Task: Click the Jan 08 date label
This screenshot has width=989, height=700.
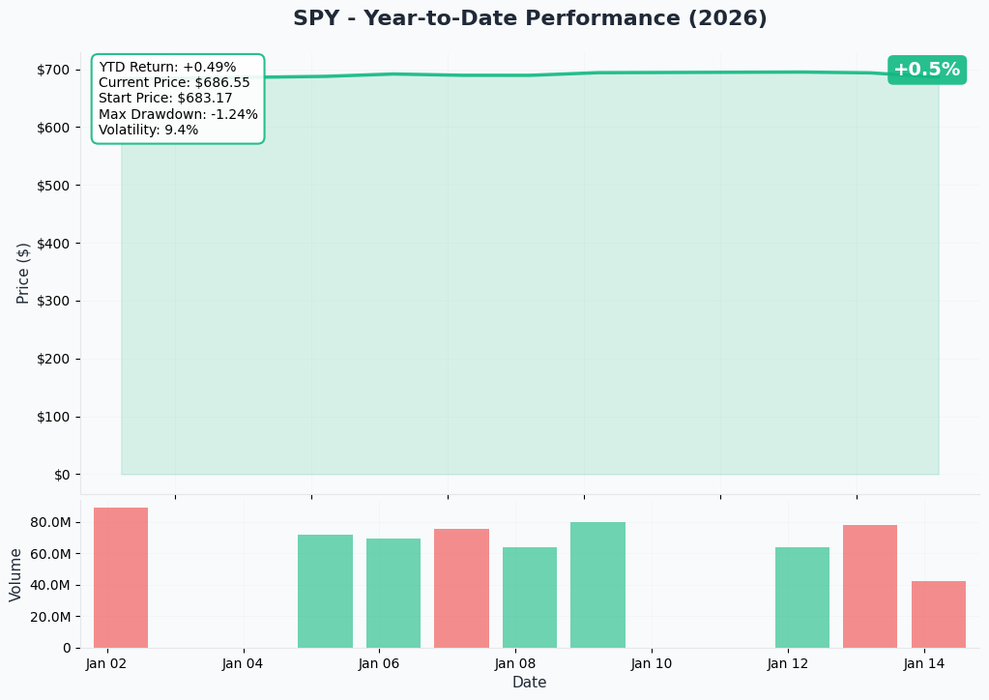Action: point(514,663)
